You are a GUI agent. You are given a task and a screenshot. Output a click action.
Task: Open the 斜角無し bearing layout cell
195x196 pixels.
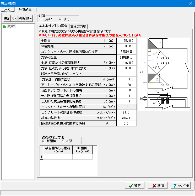pos(126,57)
